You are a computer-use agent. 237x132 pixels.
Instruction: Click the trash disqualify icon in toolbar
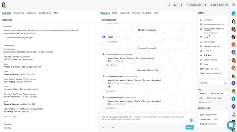205,5
